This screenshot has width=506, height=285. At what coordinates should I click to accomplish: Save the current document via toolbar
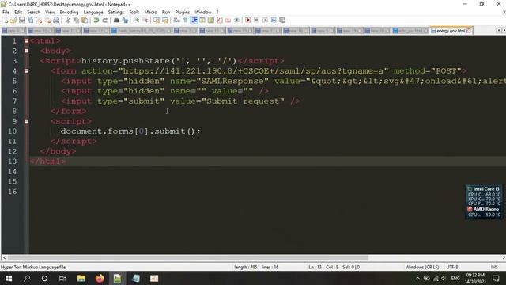(x=22, y=21)
